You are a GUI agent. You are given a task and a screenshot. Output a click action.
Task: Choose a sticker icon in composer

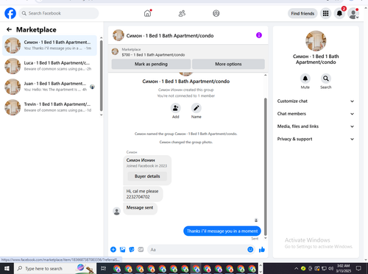click(132, 250)
